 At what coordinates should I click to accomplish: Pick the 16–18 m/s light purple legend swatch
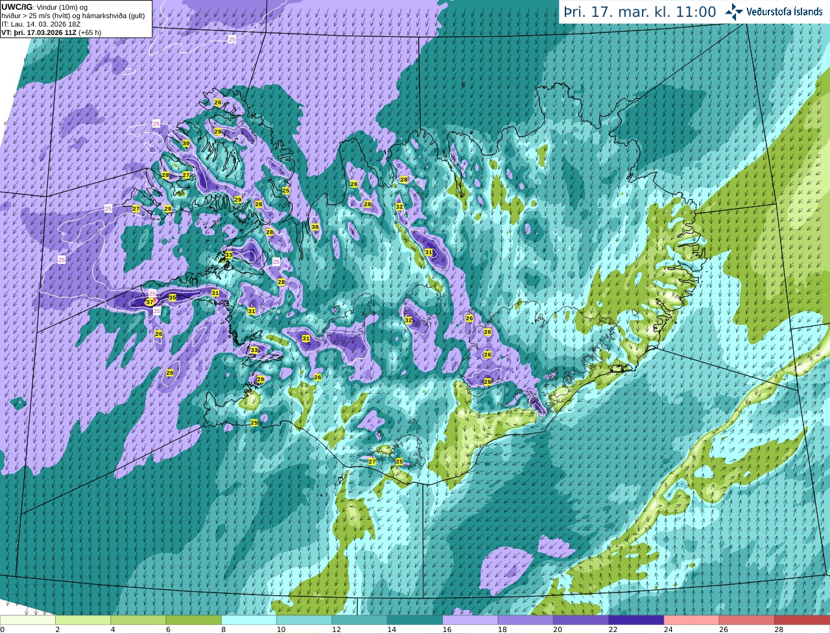(x=470, y=620)
